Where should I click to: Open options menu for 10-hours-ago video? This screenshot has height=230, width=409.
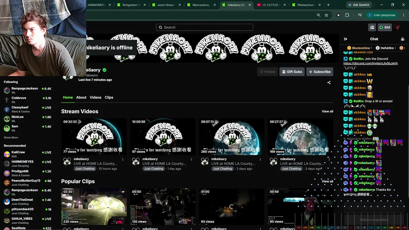click(x=123, y=159)
